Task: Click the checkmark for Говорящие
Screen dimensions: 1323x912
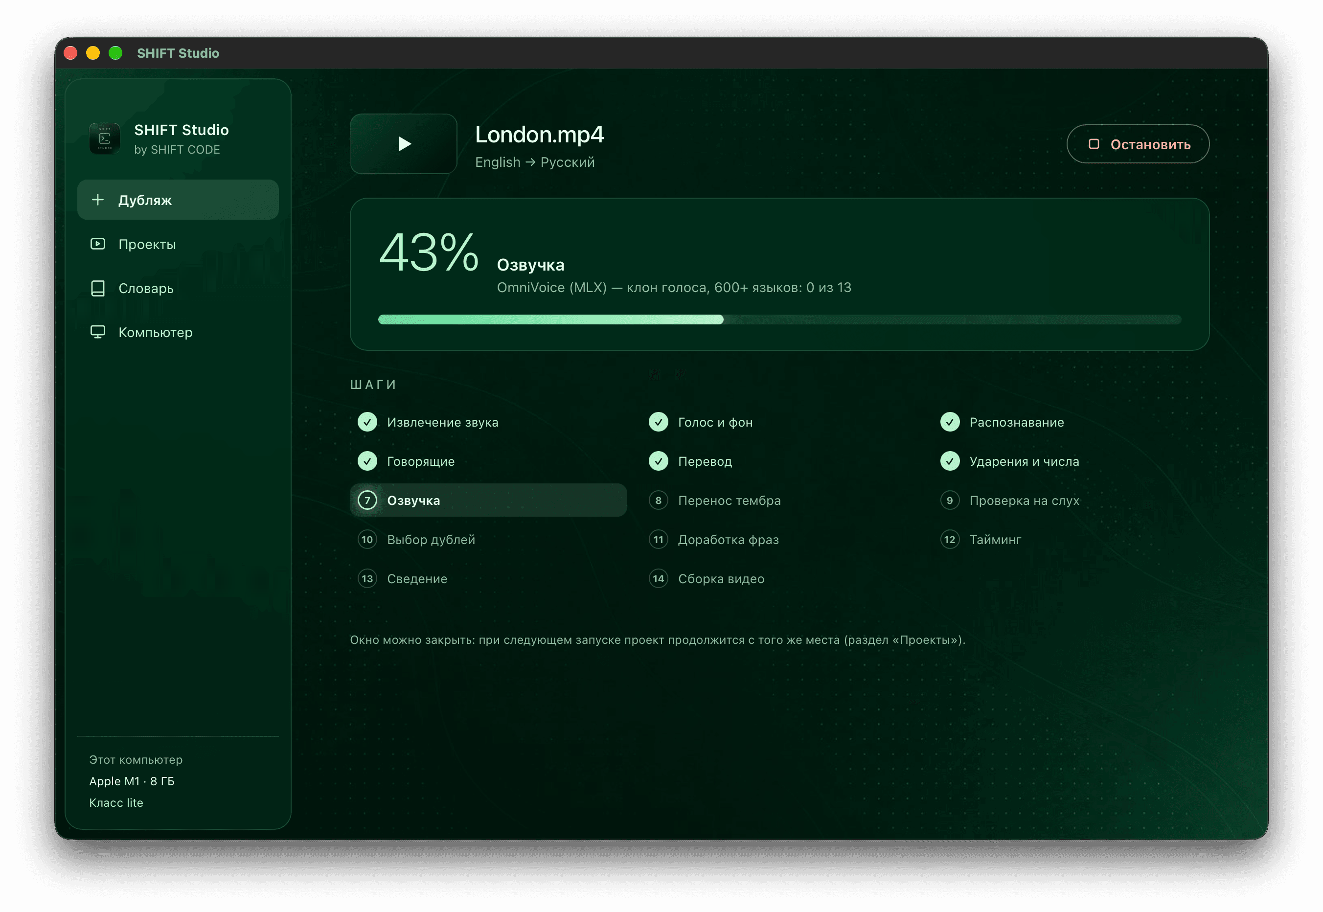Action: 367,461
